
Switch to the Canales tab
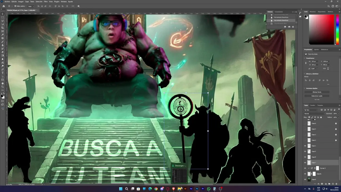pos(312,105)
